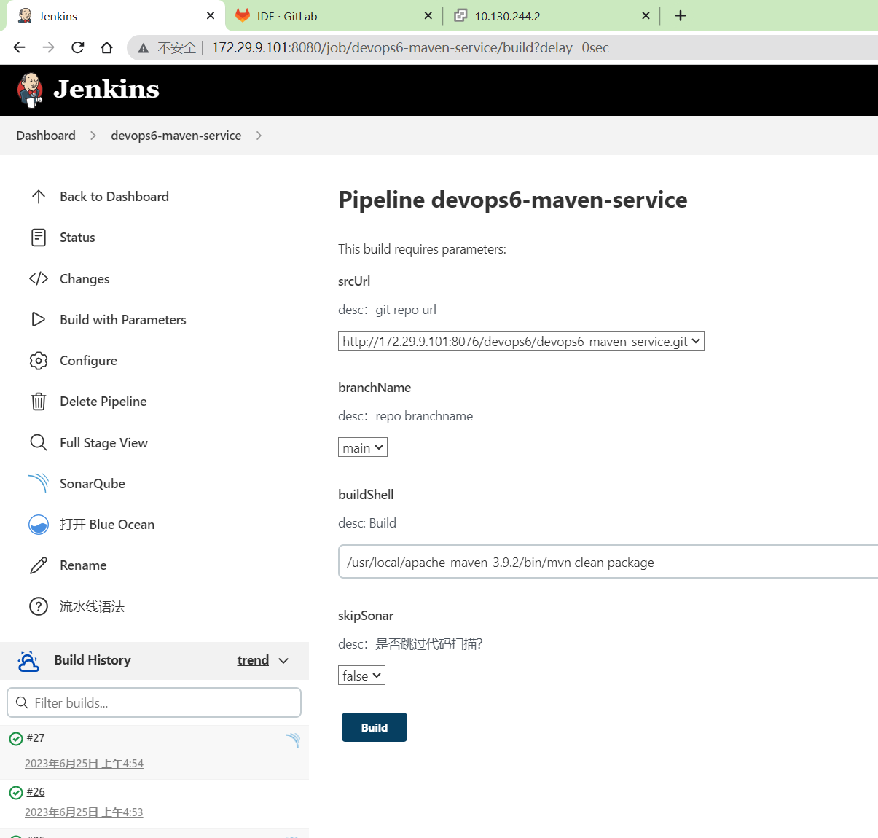The image size is (878, 838).
Task: Click the Back to Dashboard arrow icon
Action: point(39,197)
